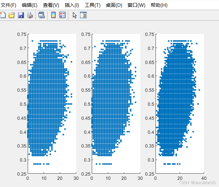Open the 帮助(H) menu
This screenshot has width=219, height=187.
click(159, 5)
